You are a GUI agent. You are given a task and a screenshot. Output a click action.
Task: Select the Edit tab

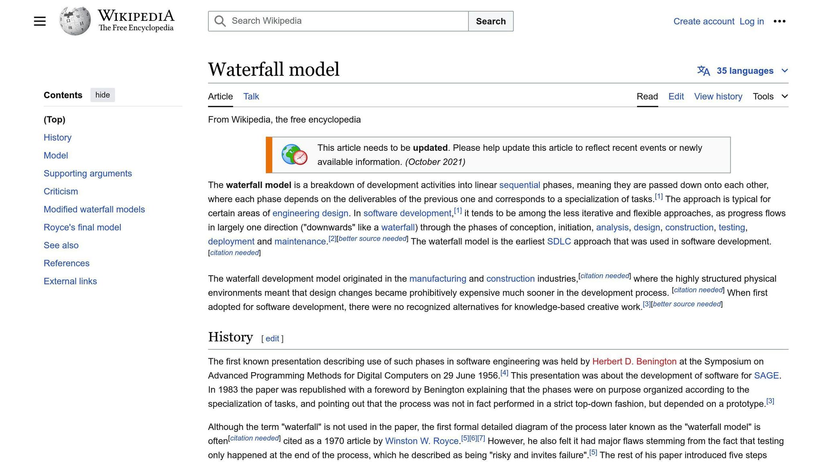(x=676, y=97)
